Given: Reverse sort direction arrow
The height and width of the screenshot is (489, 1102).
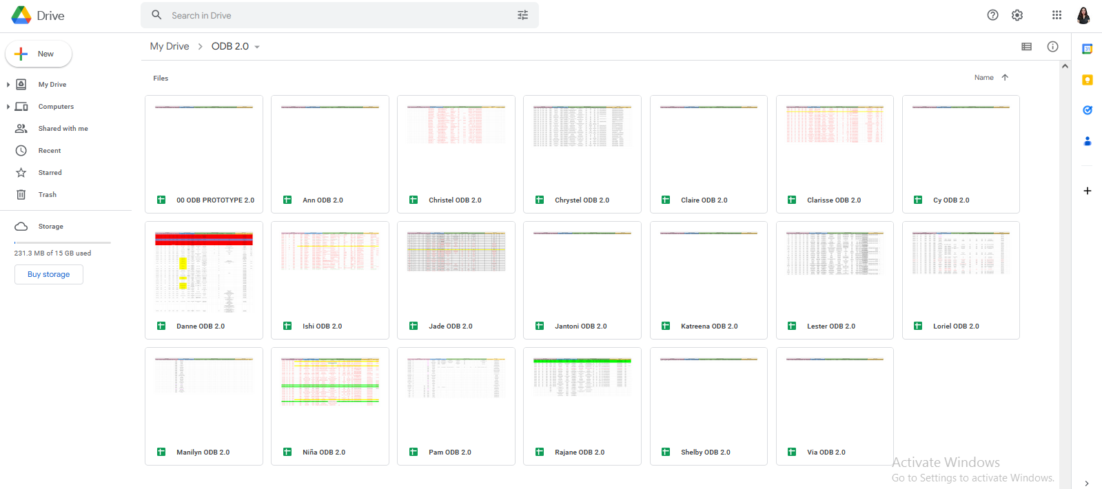Looking at the screenshot, I should point(1005,78).
